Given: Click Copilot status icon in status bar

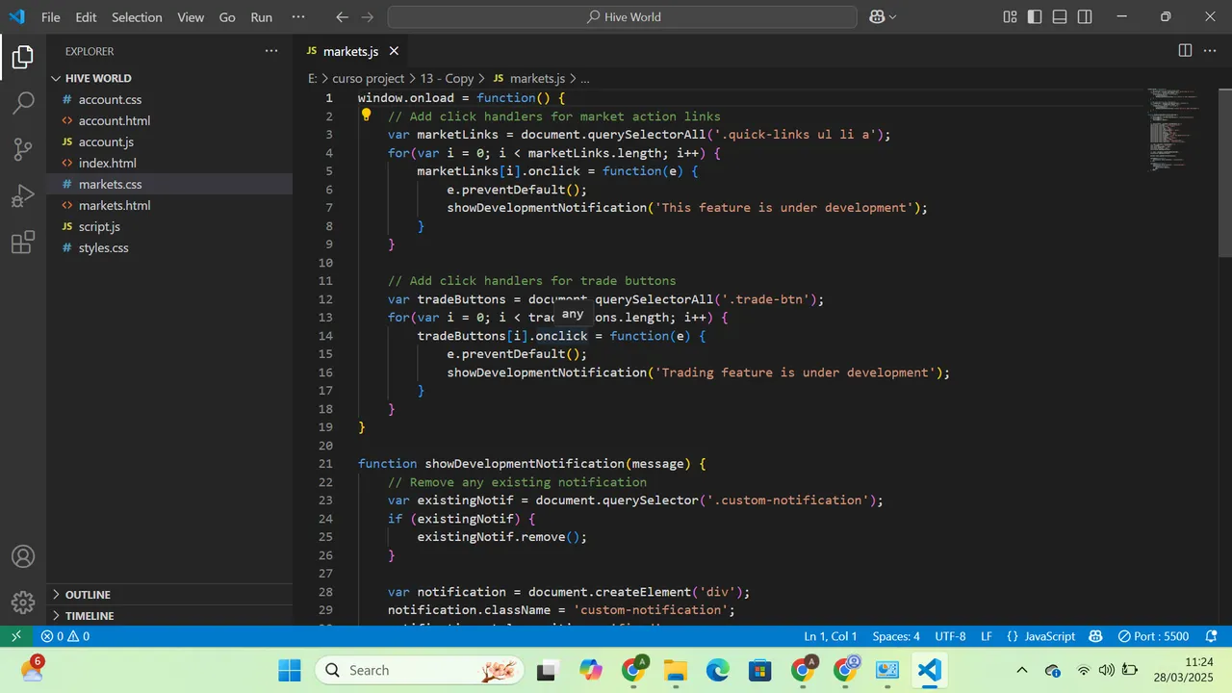Looking at the screenshot, I should coord(1095,636).
